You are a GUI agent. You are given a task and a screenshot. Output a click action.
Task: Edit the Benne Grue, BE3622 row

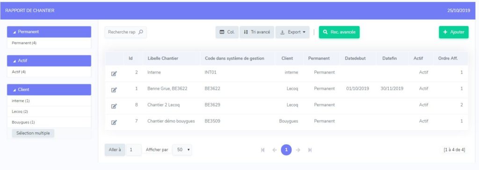[x=114, y=90]
